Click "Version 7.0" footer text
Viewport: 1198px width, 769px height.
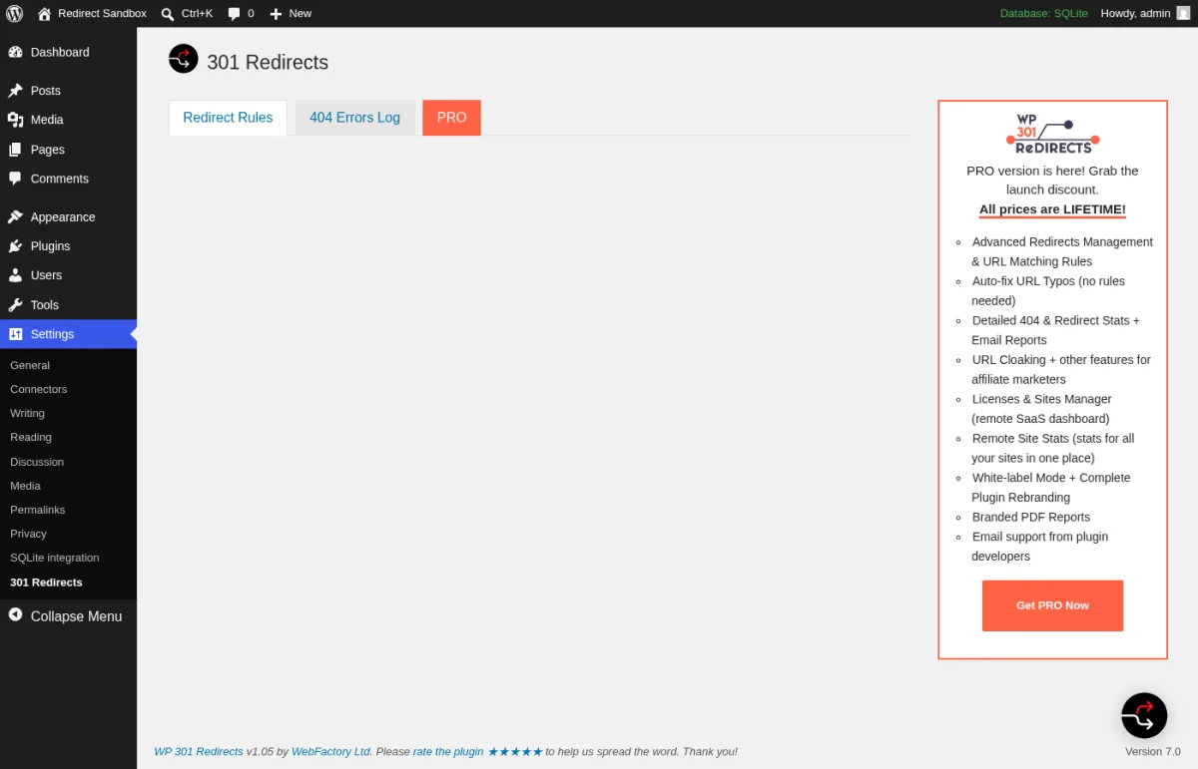[1152, 751]
